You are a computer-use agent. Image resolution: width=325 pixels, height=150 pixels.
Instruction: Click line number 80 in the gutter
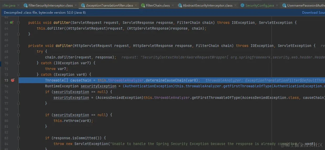(x=6, y=121)
